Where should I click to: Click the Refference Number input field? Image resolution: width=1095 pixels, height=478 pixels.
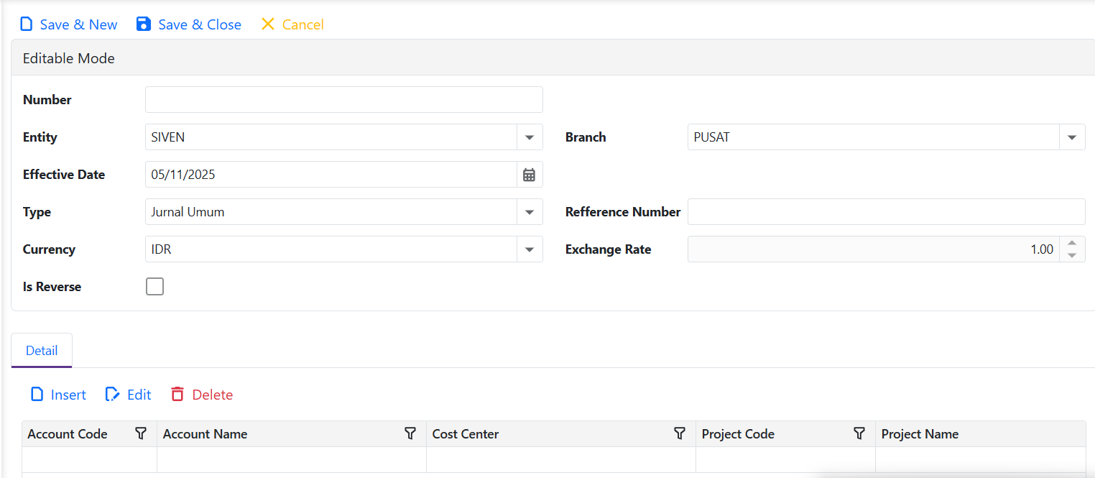point(887,212)
